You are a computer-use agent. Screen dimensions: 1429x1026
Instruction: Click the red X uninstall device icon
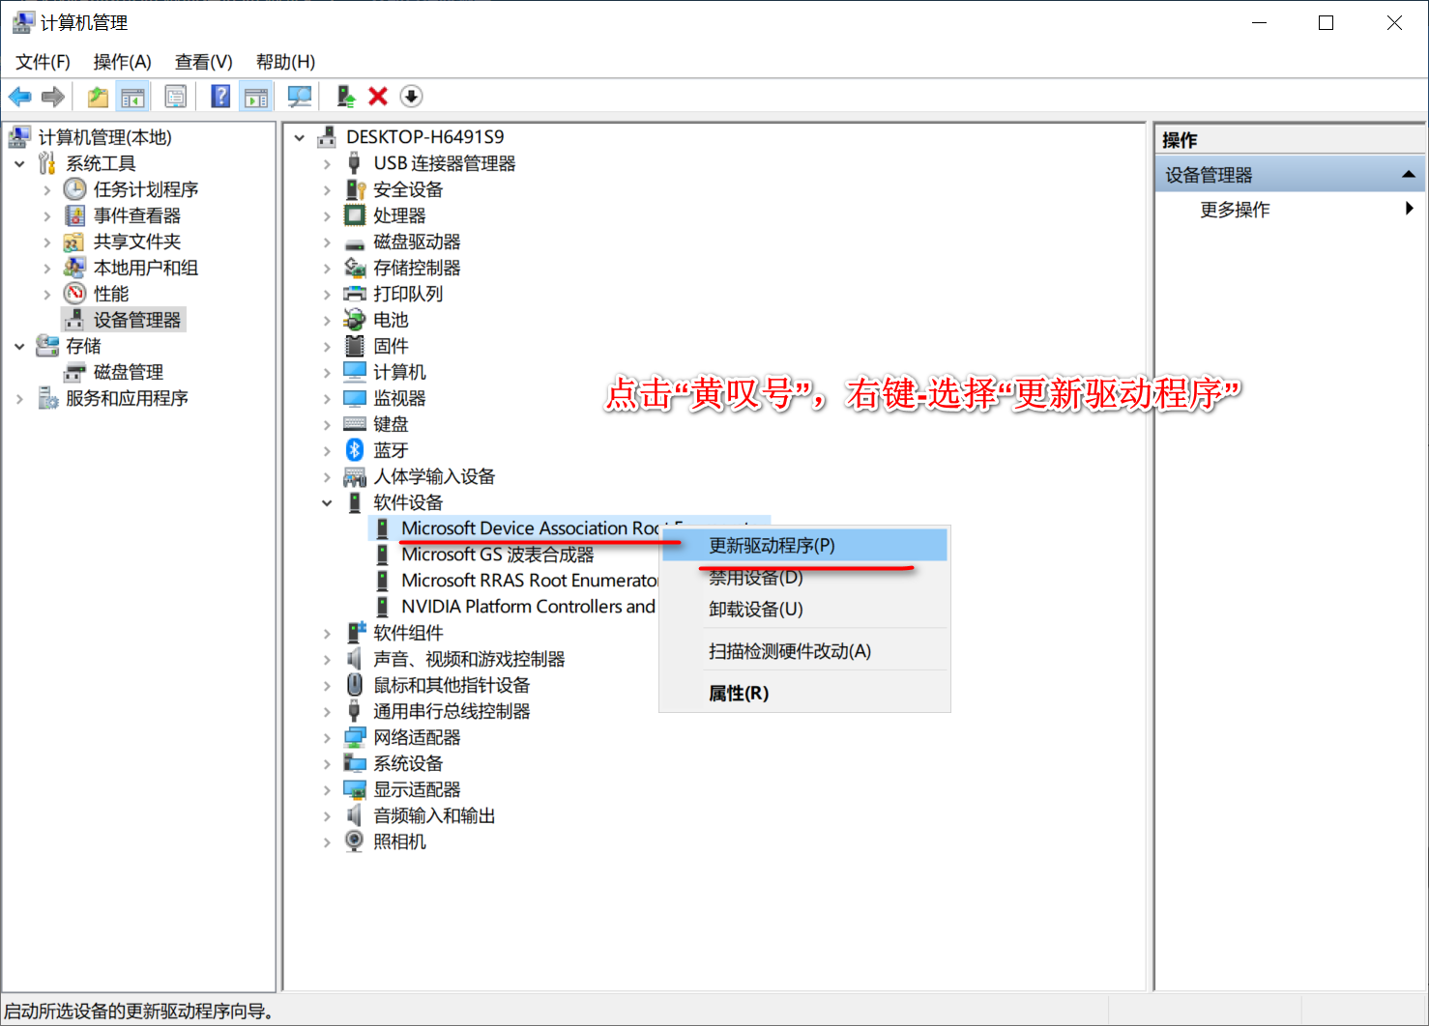378,97
